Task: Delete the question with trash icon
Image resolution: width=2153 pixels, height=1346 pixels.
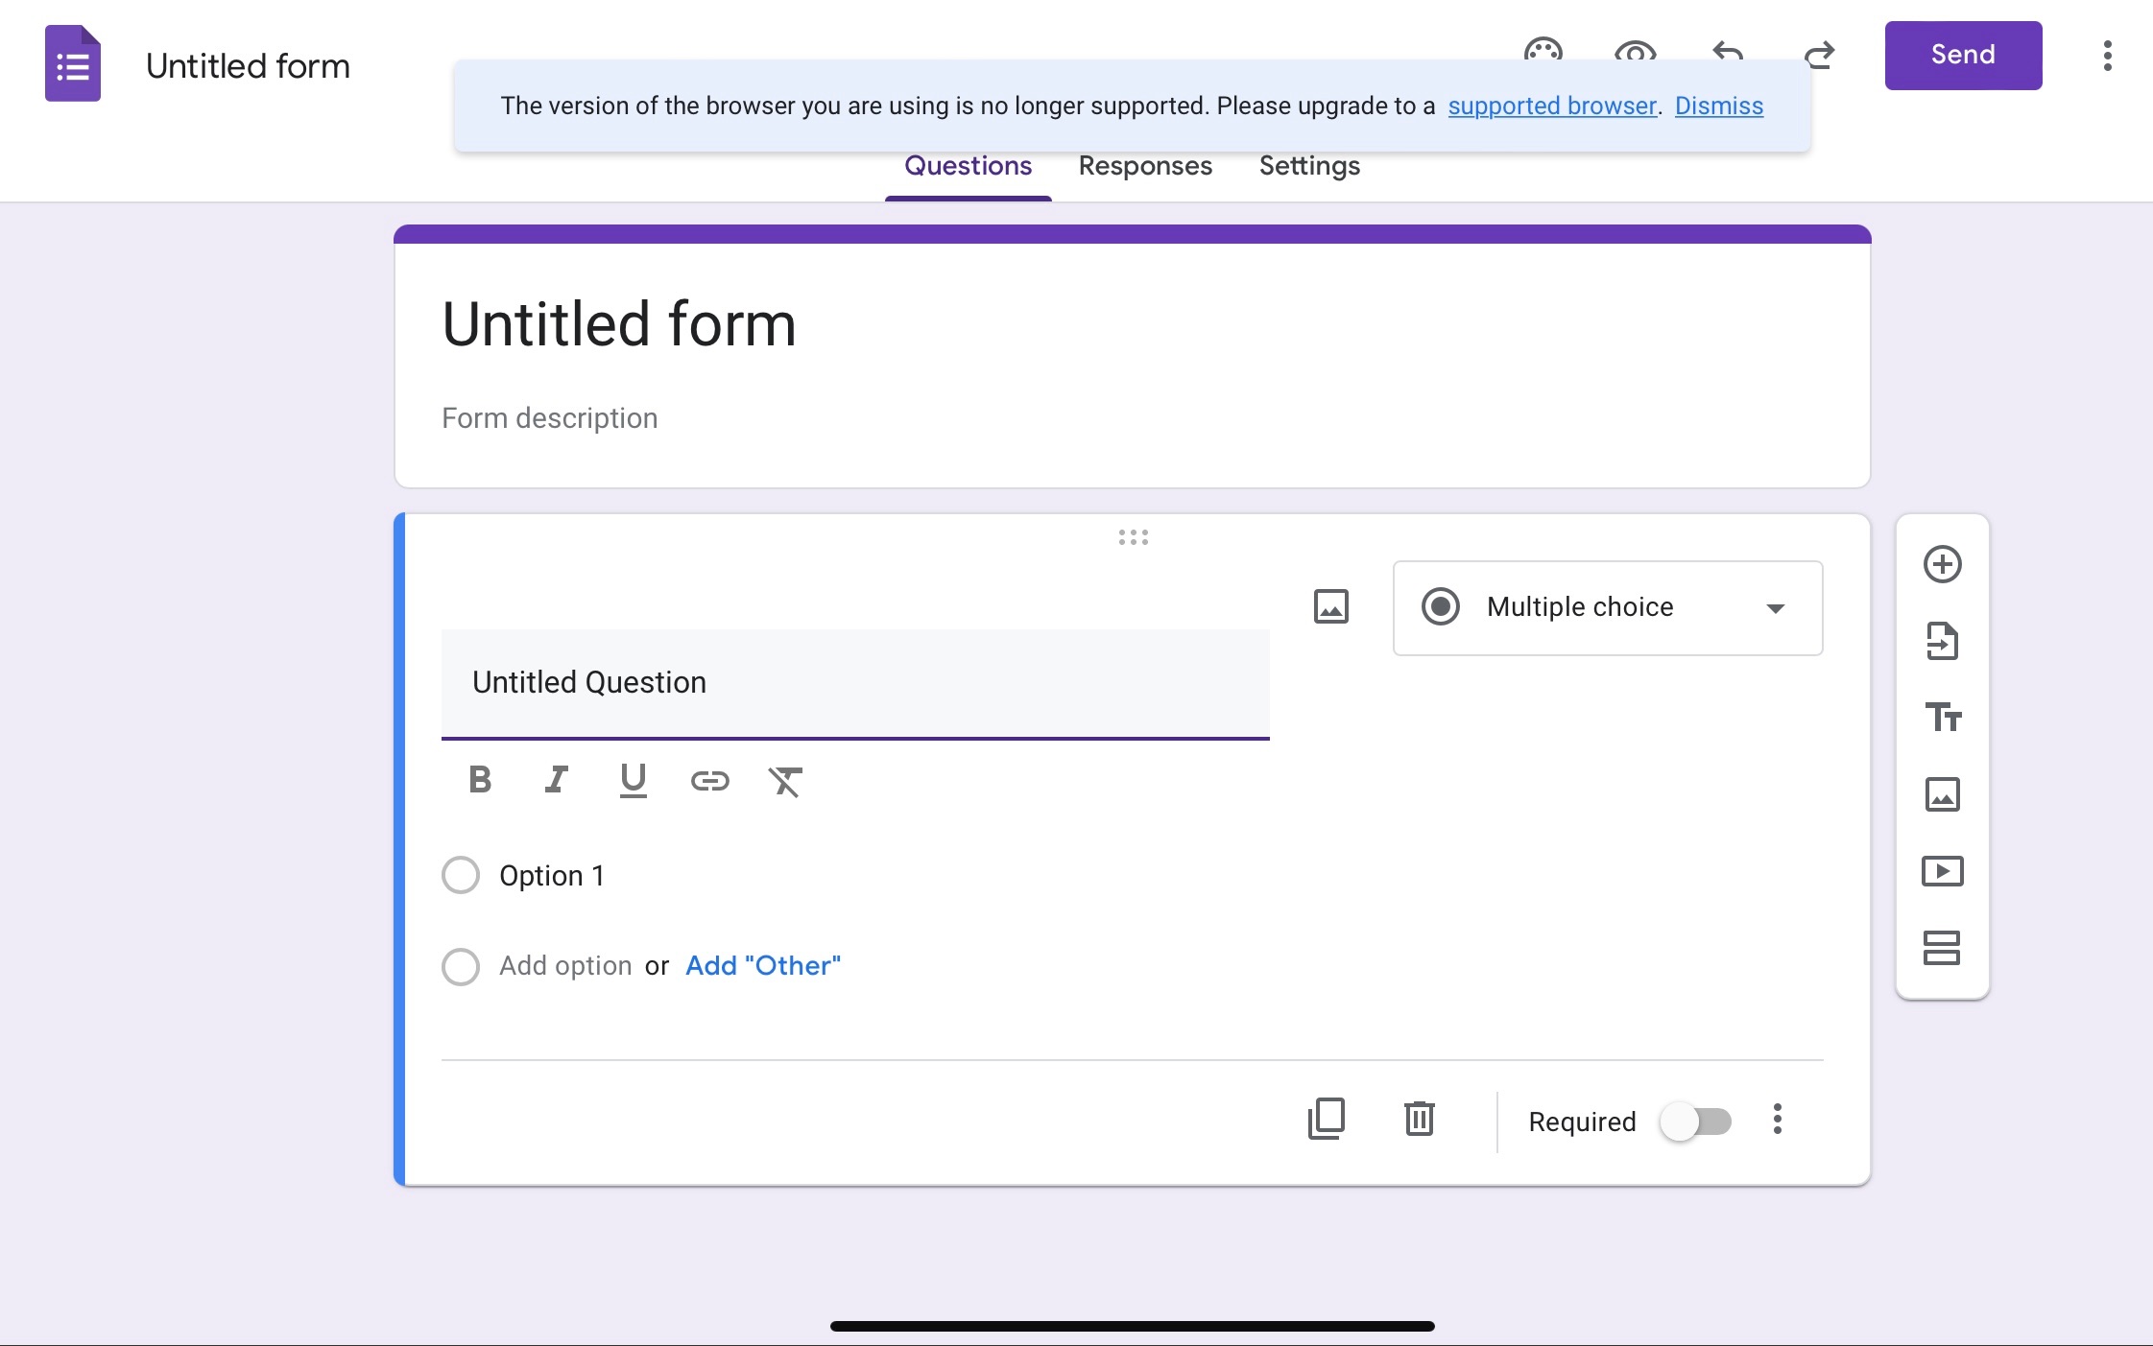Action: click(x=1420, y=1119)
